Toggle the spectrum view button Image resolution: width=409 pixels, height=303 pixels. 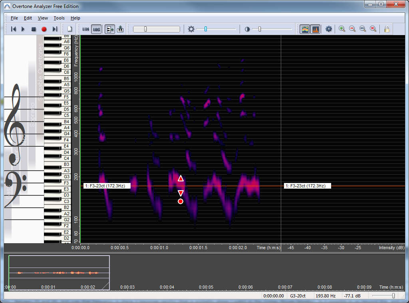[316, 29]
